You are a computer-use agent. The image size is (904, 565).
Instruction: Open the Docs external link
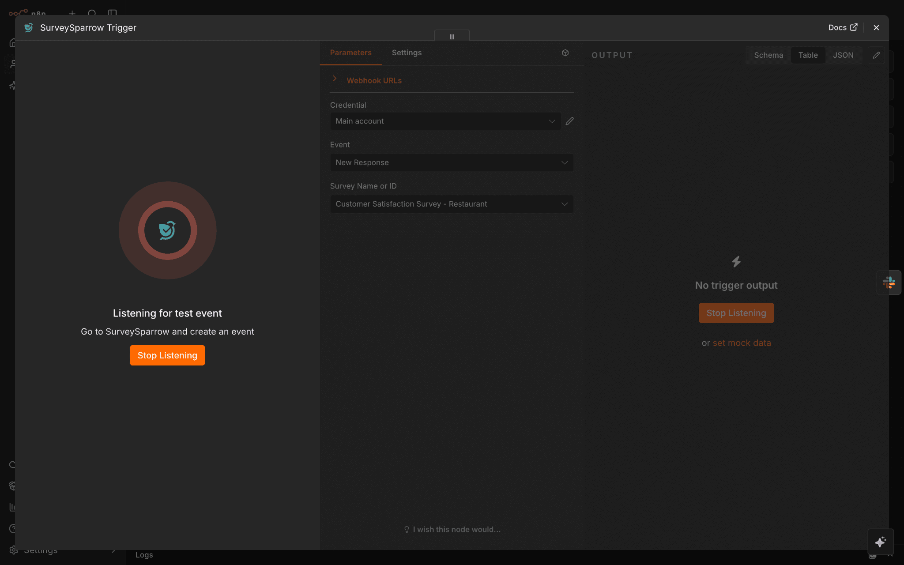coord(843,27)
